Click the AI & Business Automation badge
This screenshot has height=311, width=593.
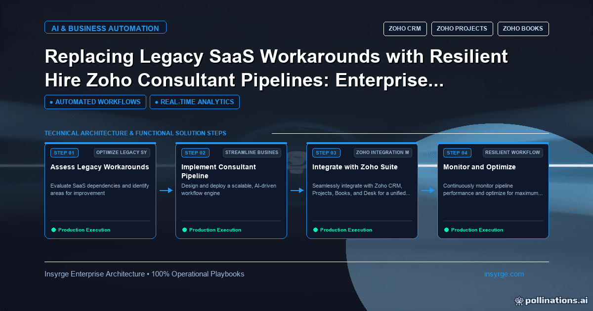[x=105, y=28]
